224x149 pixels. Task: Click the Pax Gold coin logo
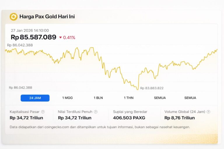13,17
